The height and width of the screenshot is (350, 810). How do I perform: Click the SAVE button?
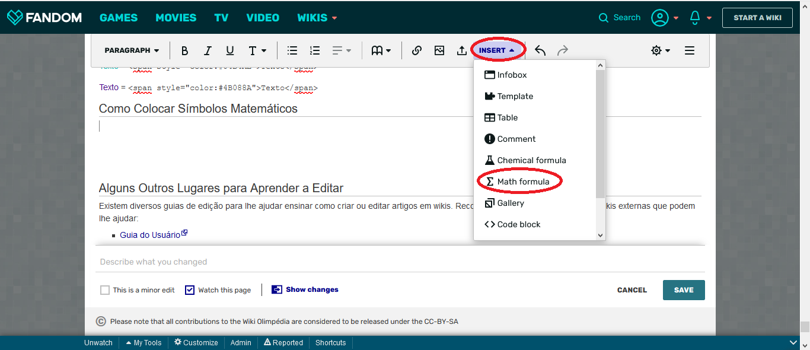pyautogui.click(x=684, y=290)
